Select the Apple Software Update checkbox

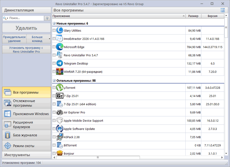(x=54, y=129)
